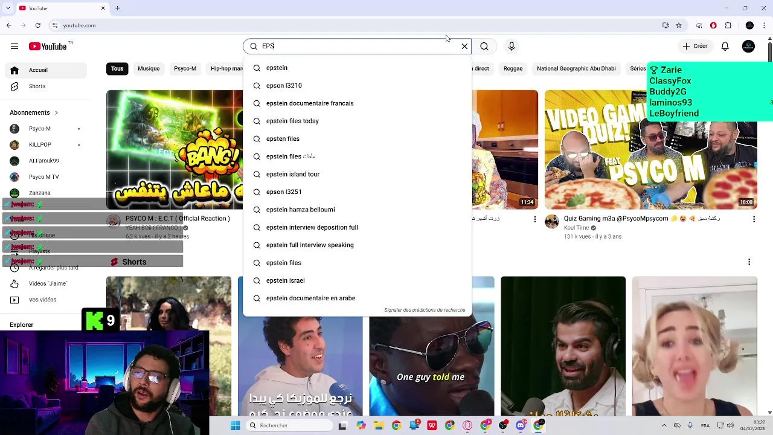
Task: Choose 'epstein documentaire en arabe' suggestion
Action: pyautogui.click(x=357, y=298)
